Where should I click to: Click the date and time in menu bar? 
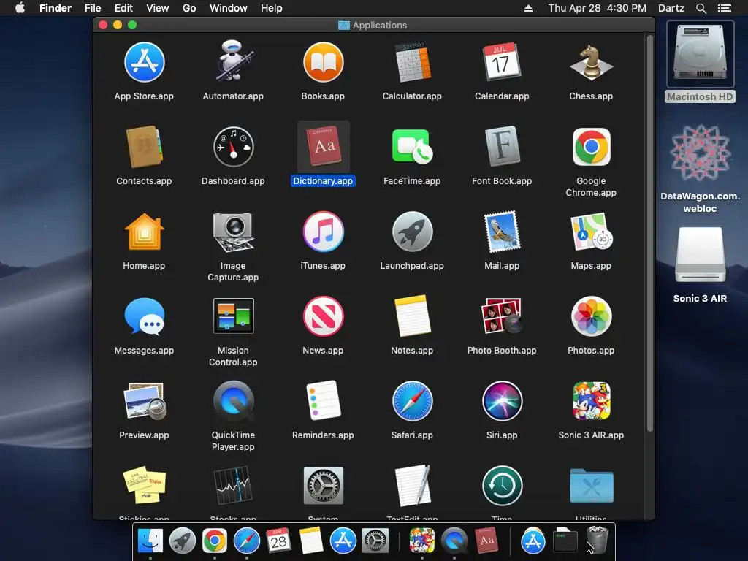pyautogui.click(x=598, y=8)
